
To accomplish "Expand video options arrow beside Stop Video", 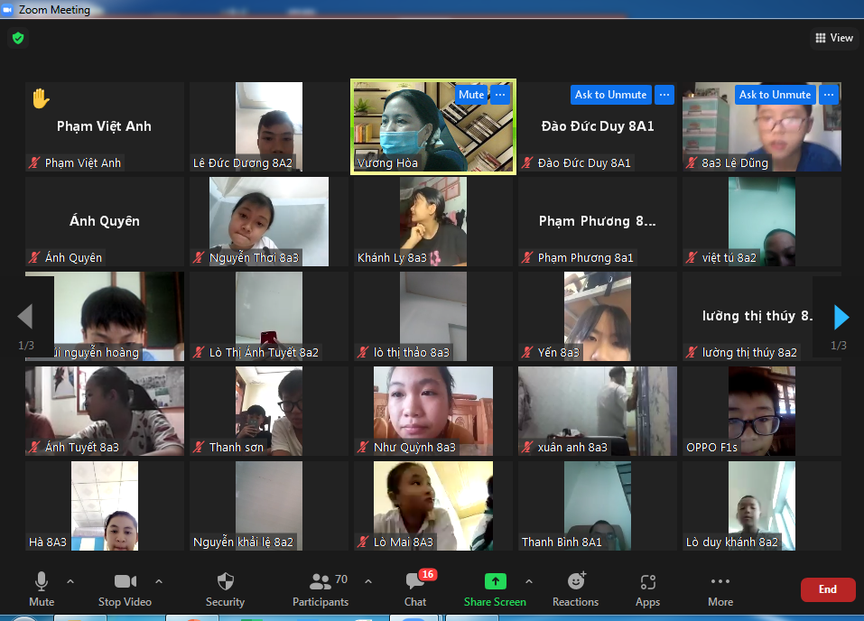I will 159,581.
